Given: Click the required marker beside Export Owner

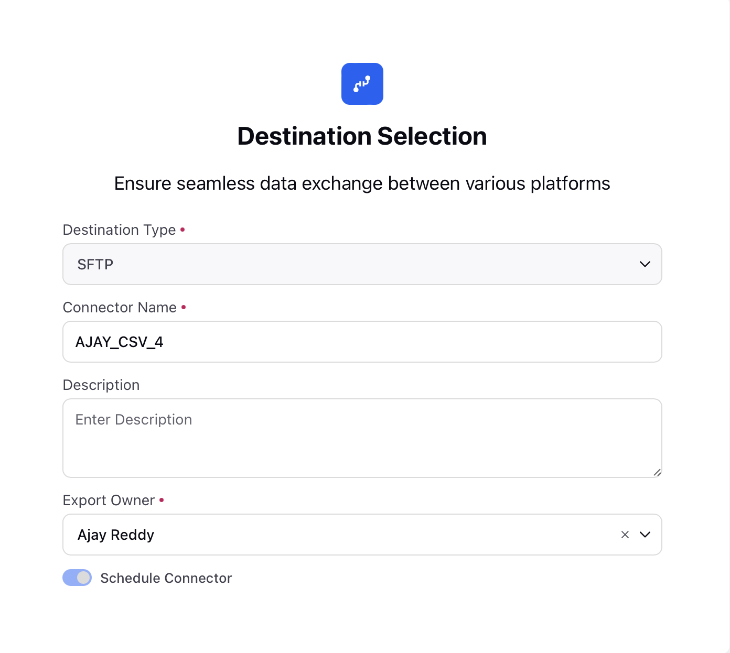Looking at the screenshot, I should (x=162, y=500).
